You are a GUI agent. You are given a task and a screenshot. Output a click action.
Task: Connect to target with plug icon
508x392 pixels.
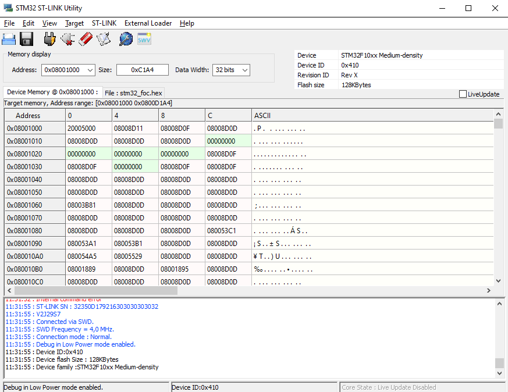[x=50, y=40]
